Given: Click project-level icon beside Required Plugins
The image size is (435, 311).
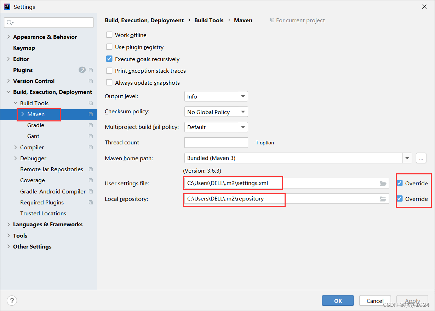Looking at the screenshot, I should (x=91, y=202).
